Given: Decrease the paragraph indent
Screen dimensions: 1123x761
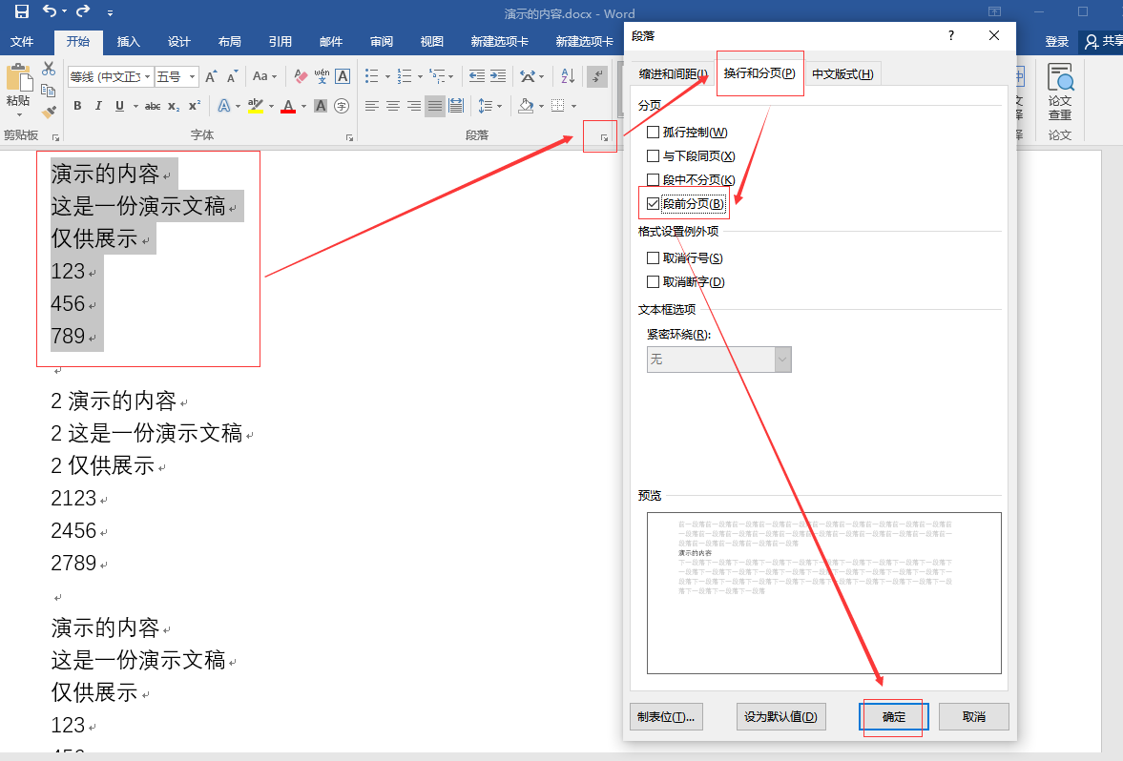Looking at the screenshot, I should (x=476, y=76).
